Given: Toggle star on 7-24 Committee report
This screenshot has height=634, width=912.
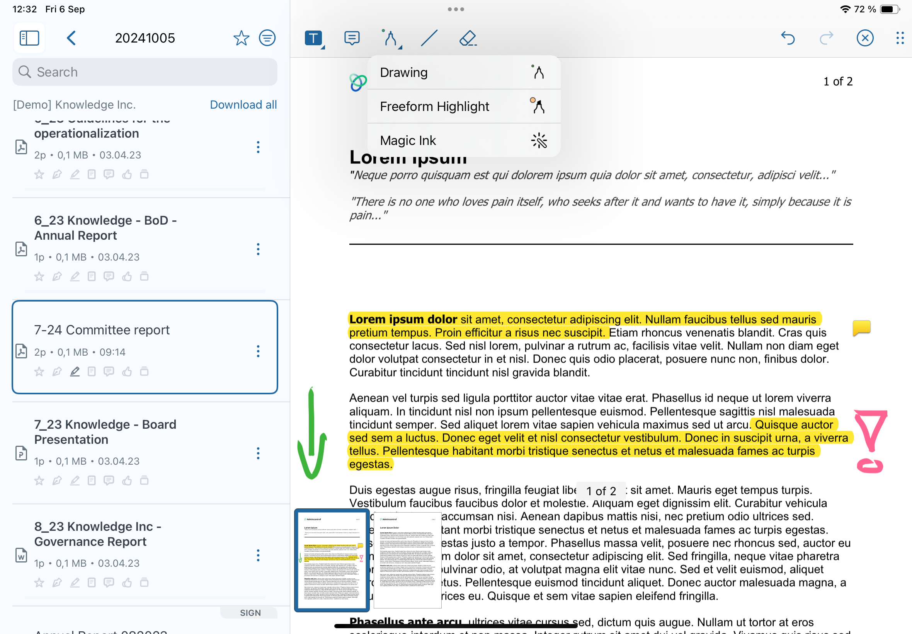Looking at the screenshot, I should click(39, 372).
